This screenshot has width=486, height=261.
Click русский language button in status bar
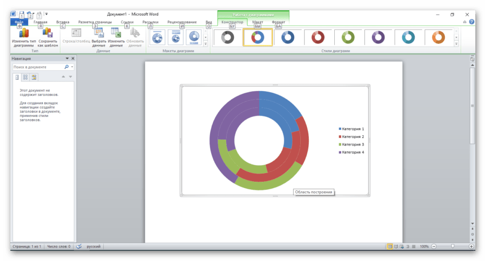[x=93, y=246]
